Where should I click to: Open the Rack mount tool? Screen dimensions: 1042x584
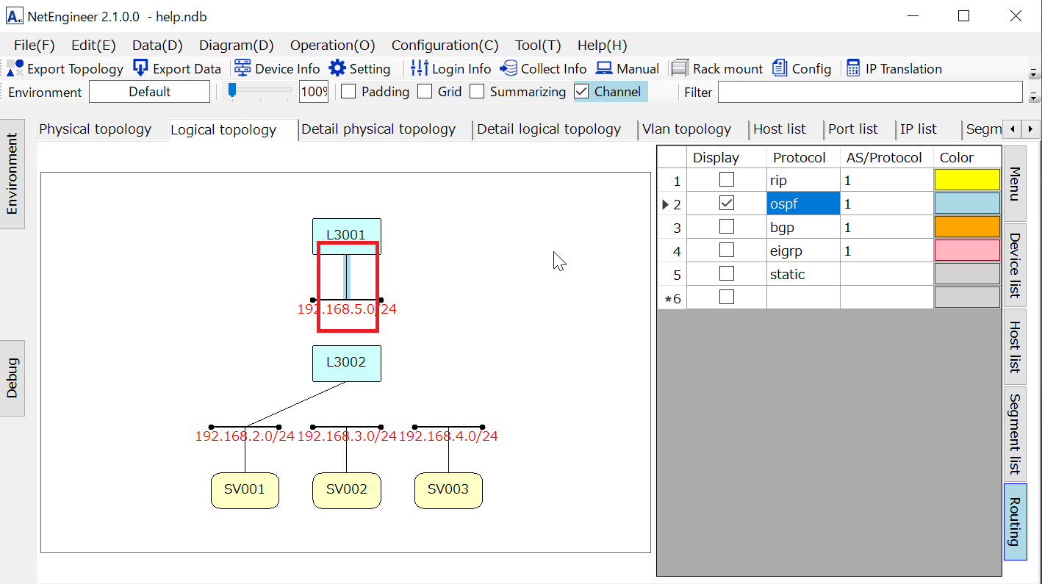point(680,68)
